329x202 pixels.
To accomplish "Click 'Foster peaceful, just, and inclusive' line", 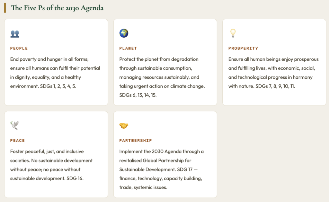I will pyautogui.click(x=47, y=151).
